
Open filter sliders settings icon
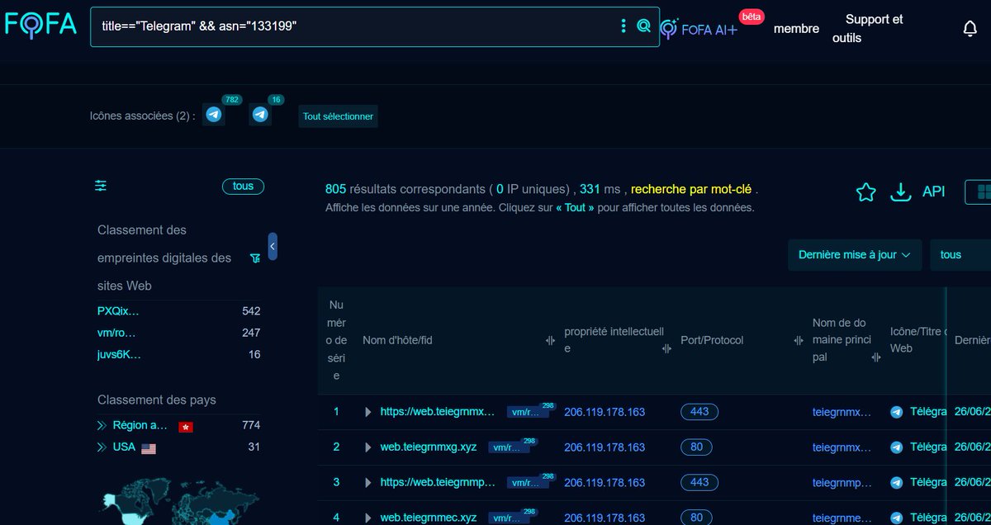pyautogui.click(x=101, y=186)
